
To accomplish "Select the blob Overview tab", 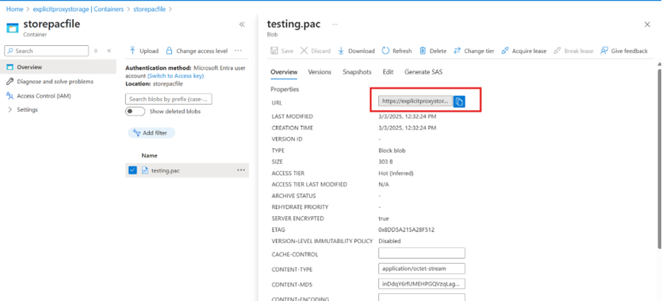I will (x=284, y=72).
